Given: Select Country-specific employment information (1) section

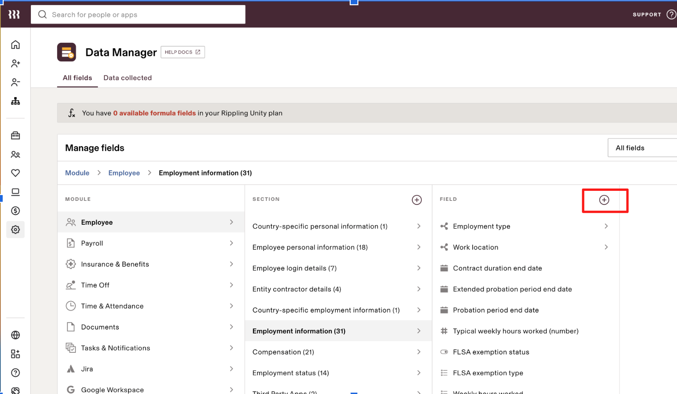Looking at the screenshot, I should (338, 310).
